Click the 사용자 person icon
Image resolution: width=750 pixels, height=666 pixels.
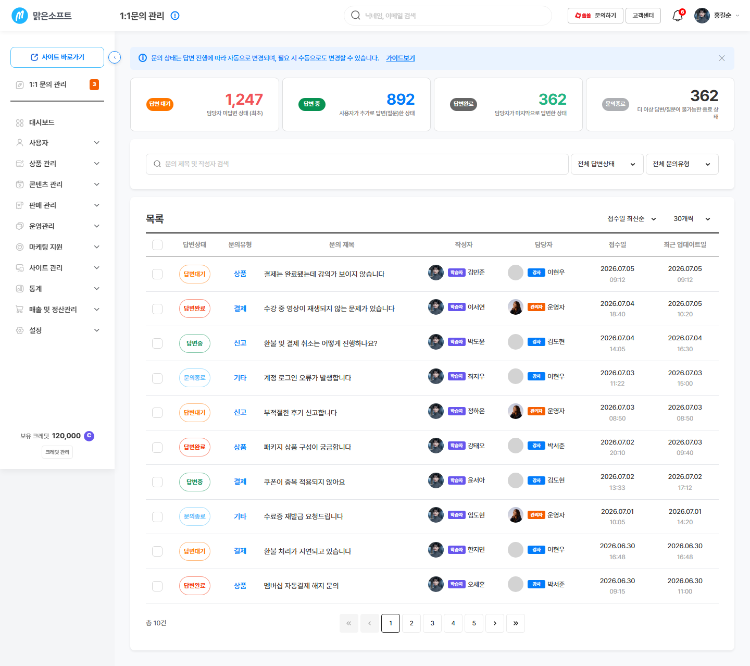20,143
